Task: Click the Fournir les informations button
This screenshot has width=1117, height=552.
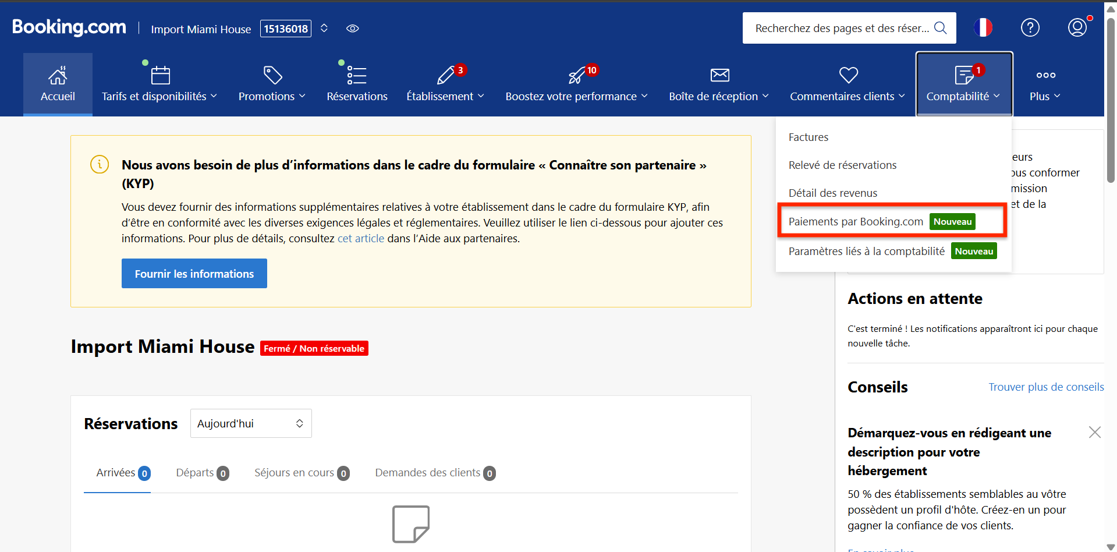Action: (x=194, y=274)
